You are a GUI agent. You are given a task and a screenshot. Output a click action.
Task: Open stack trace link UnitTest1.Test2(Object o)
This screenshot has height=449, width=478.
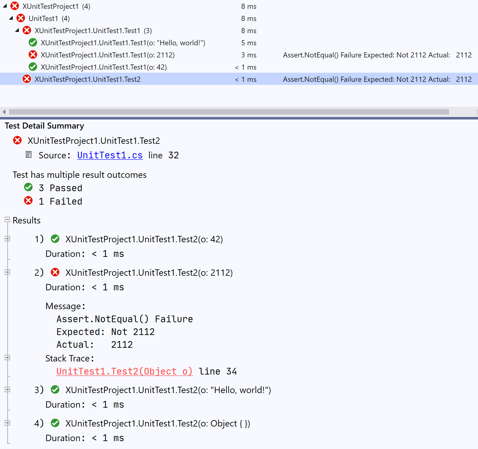(124, 371)
